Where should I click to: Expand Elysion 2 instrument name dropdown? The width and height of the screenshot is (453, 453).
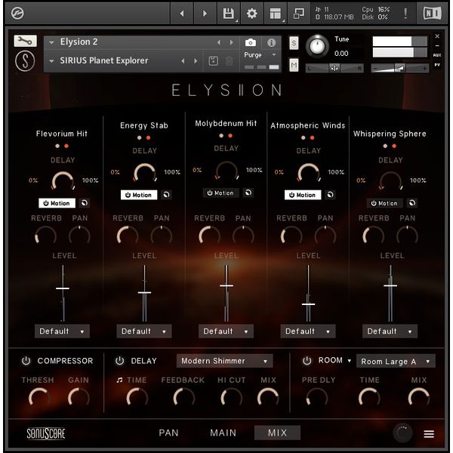pyautogui.click(x=51, y=43)
